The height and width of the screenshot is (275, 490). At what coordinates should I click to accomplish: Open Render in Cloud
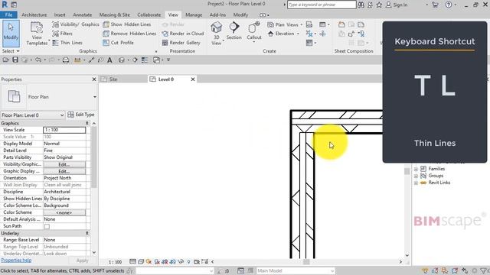point(183,34)
